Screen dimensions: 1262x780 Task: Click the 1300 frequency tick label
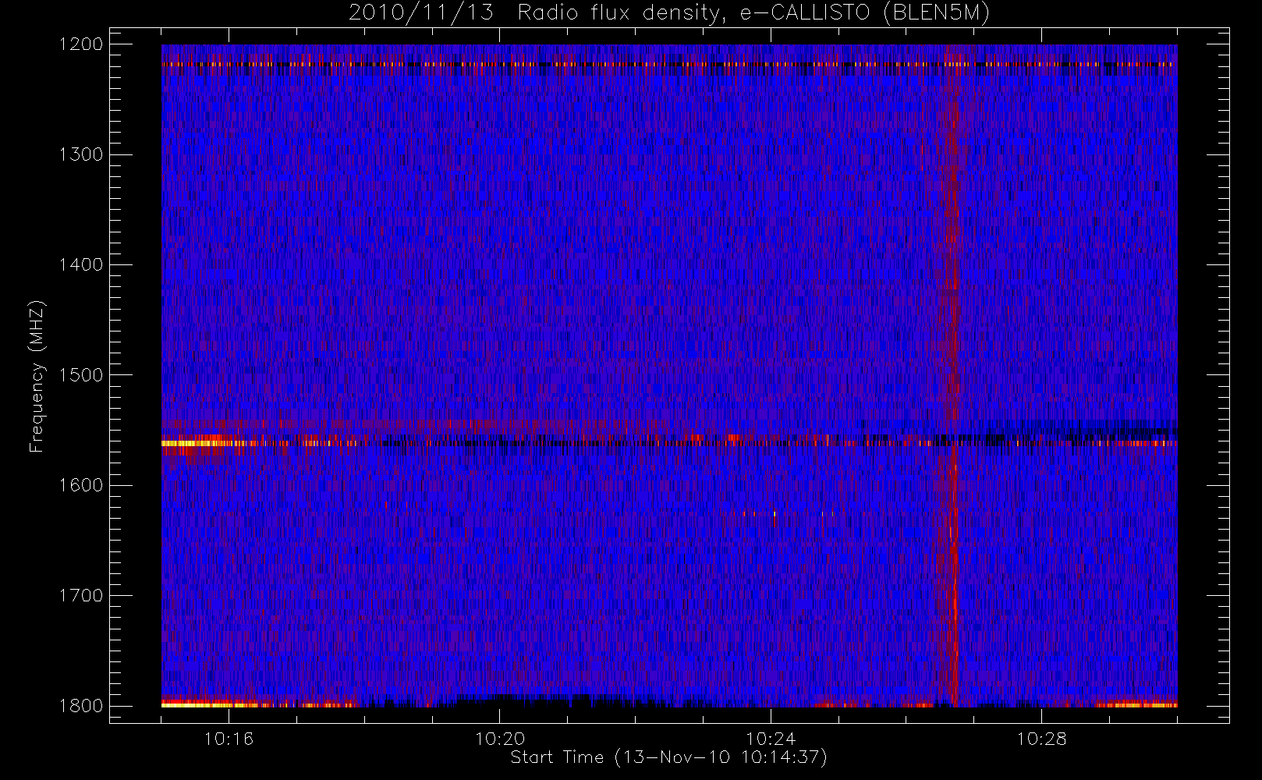click(x=81, y=154)
